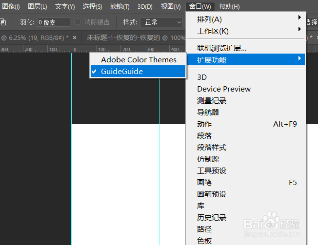This screenshot has width=318, height=245.
Task: Open the 帮助(H) menu
Action: point(229,7)
